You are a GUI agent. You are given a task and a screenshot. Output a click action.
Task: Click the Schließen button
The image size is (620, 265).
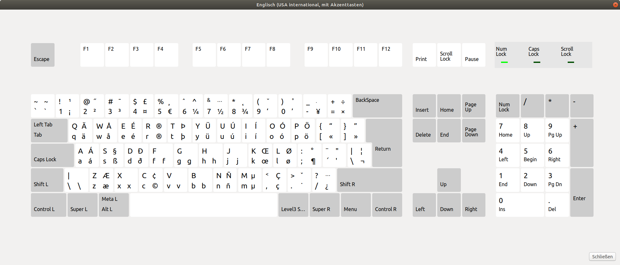coord(602,257)
